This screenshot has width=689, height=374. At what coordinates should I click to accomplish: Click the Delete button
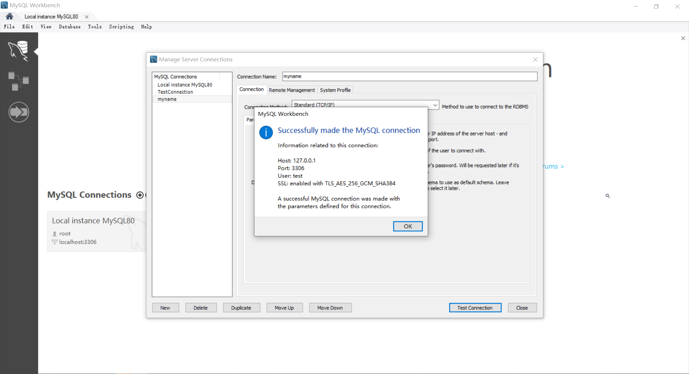(x=201, y=308)
